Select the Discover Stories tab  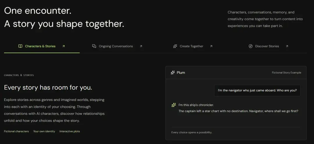click(269, 46)
